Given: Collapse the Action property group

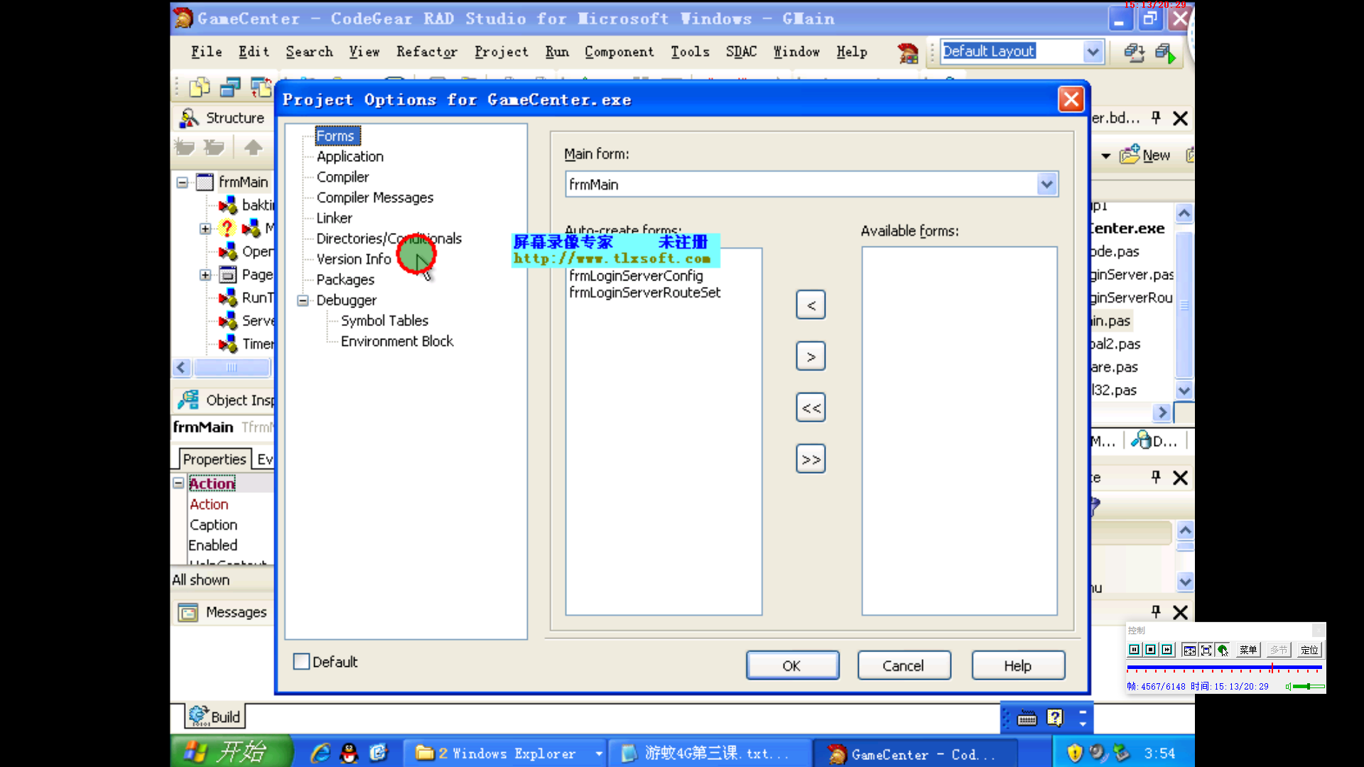Looking at the screenshot, I should (x=178, y=483).
